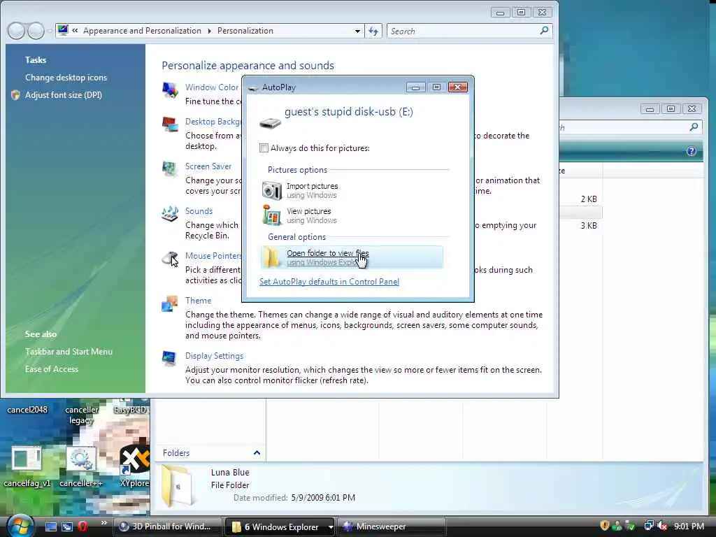Open Set AutoPlay defaults in Control Panel link
716x537 pixels.
[x=329, y=282]
